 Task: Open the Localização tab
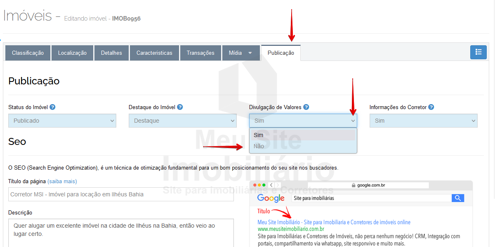click(72, 53)
